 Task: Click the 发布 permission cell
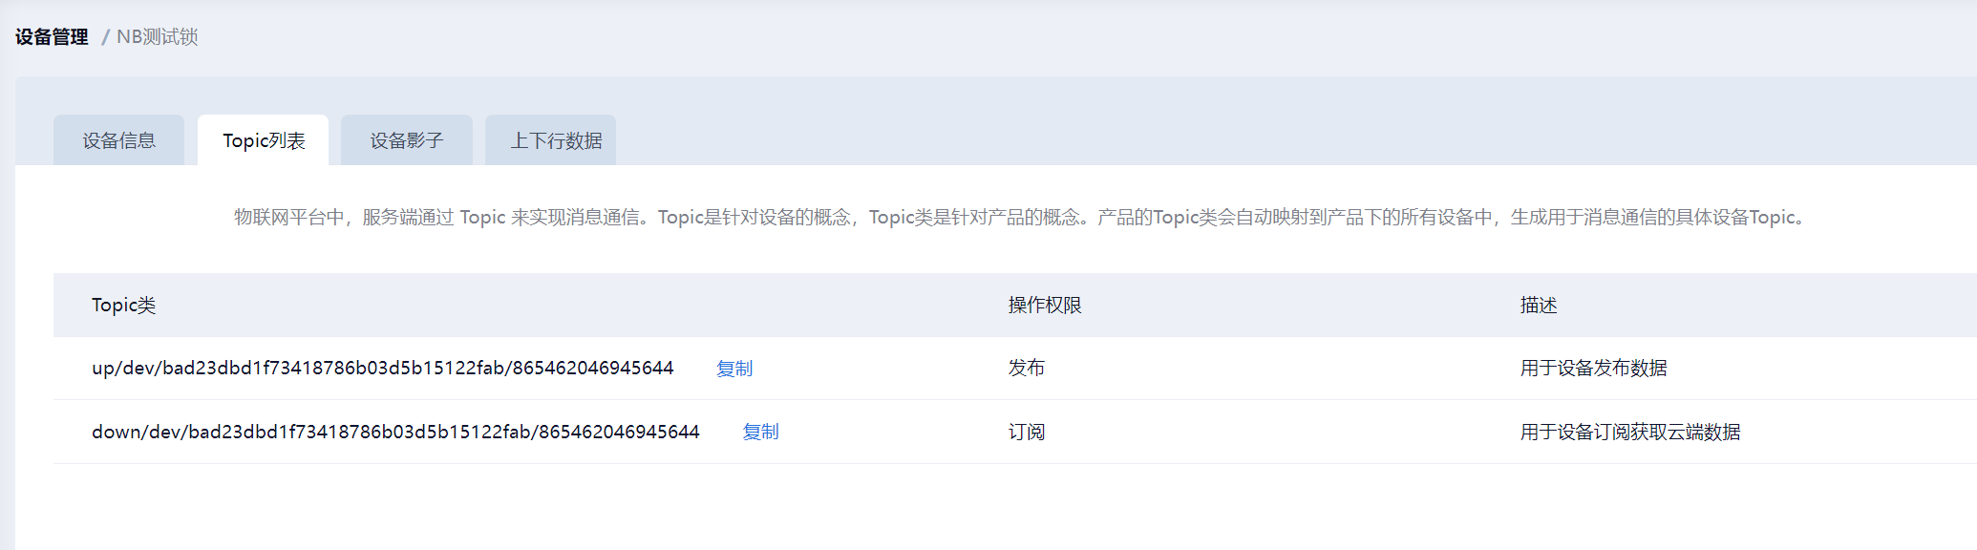(x=1027, y=369)
